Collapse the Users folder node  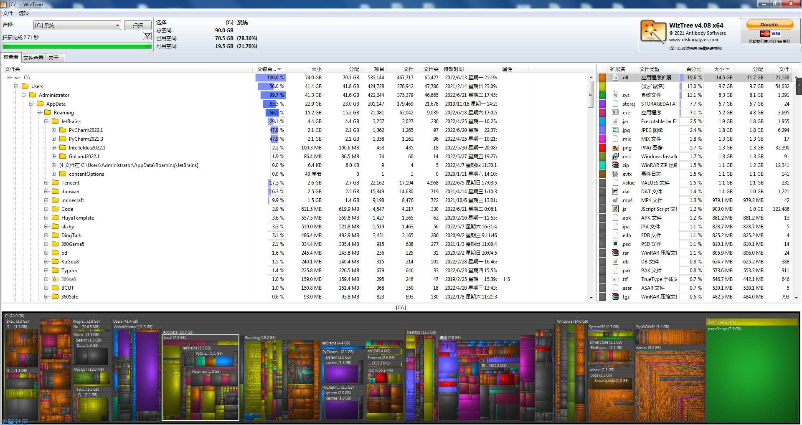pos(16,86)
